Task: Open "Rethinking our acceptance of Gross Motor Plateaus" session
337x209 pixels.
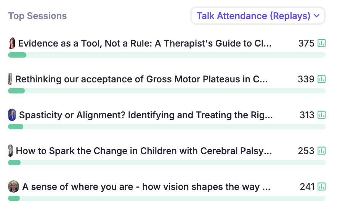Action: point(141,79)
